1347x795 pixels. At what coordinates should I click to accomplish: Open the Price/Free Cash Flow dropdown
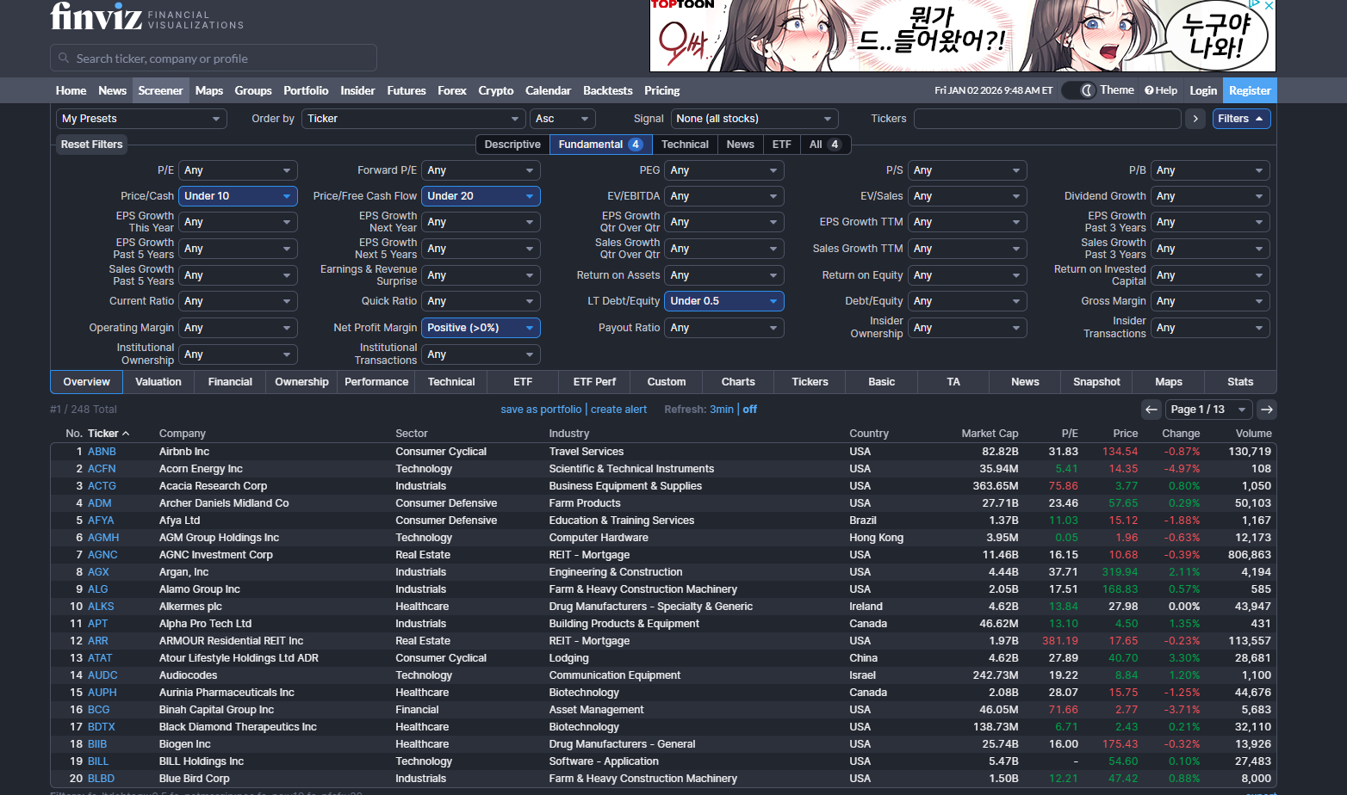point(481,196)
